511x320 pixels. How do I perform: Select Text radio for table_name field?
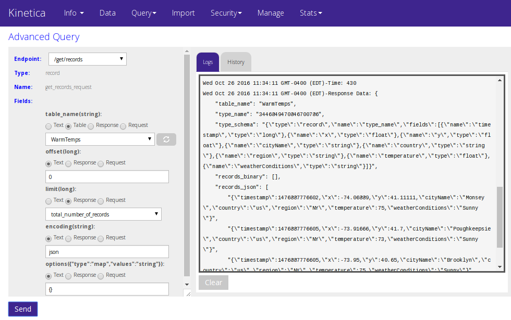[48, 125]
